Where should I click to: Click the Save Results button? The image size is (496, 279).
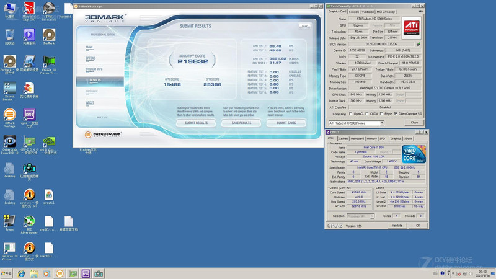click(x=241, y=123)
